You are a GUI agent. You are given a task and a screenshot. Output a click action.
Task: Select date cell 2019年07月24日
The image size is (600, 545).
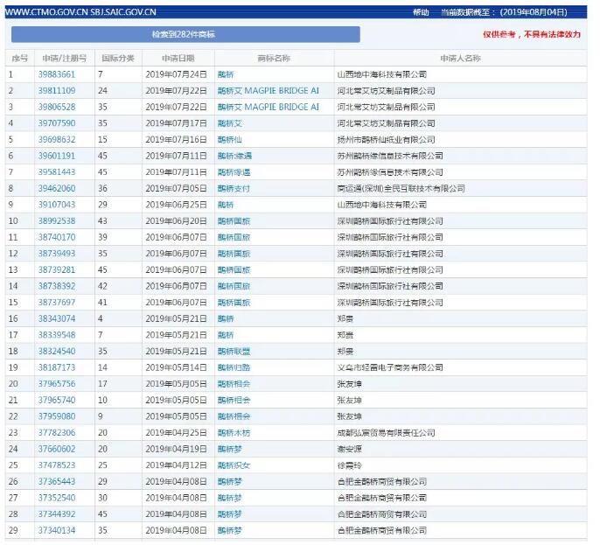point(176,74)
